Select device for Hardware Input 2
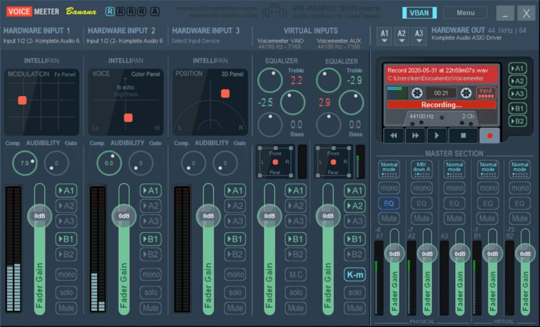 (125, 41)
